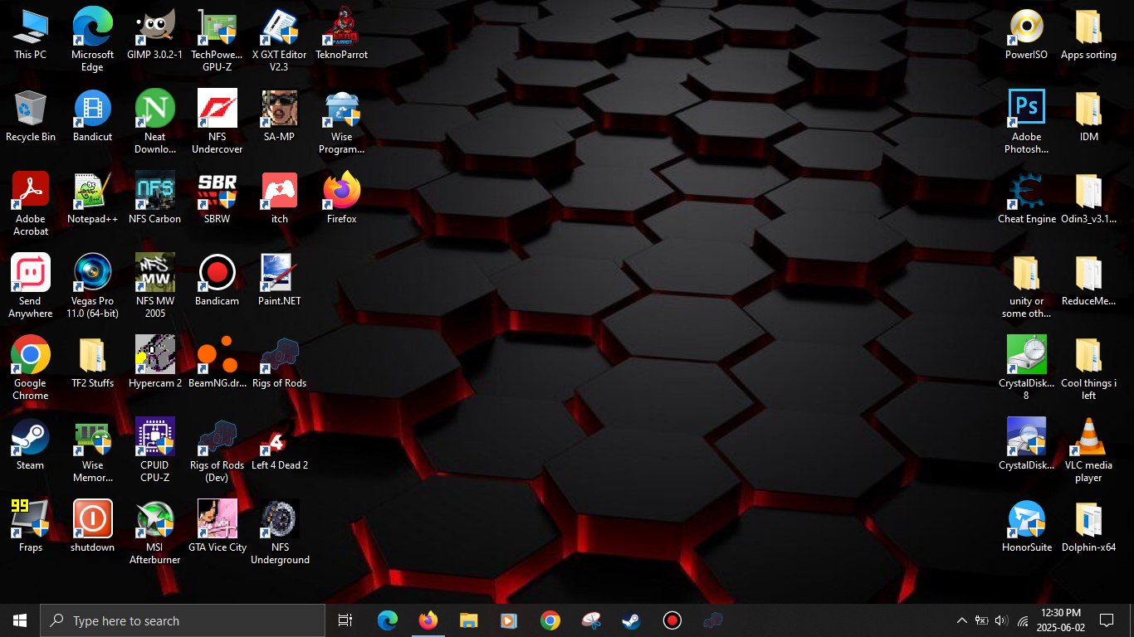Viewport: 1134px width, 637px height.
Task: Click the Steam icon in the taskbar
Action: coord(631,620)
